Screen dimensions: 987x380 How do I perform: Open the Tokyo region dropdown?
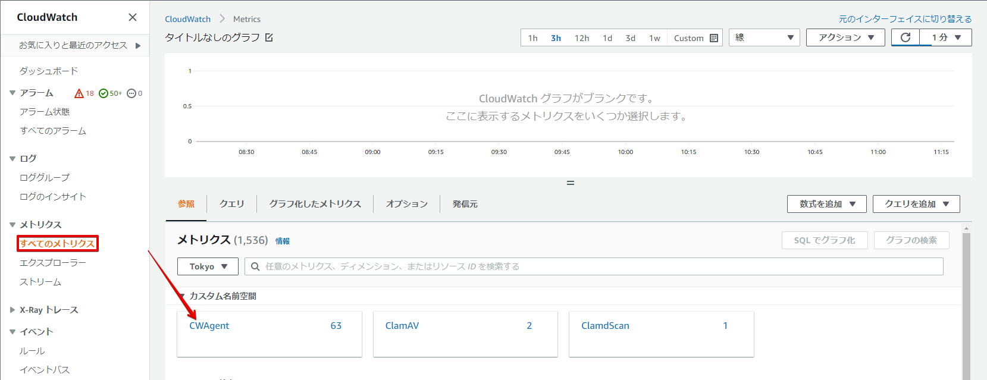click(x=208, y=266)
